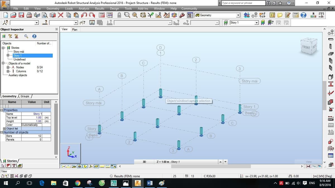Image resolution: width=335 pixels, height=188 pixels.
Task: Open the node selection combo box
Action: pyautogui.click(x=37, y=23)
